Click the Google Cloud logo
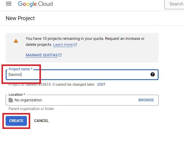Image resolution: width=184 pixels, height=149 pixels. pyautogui.click(x=35, y=4)
